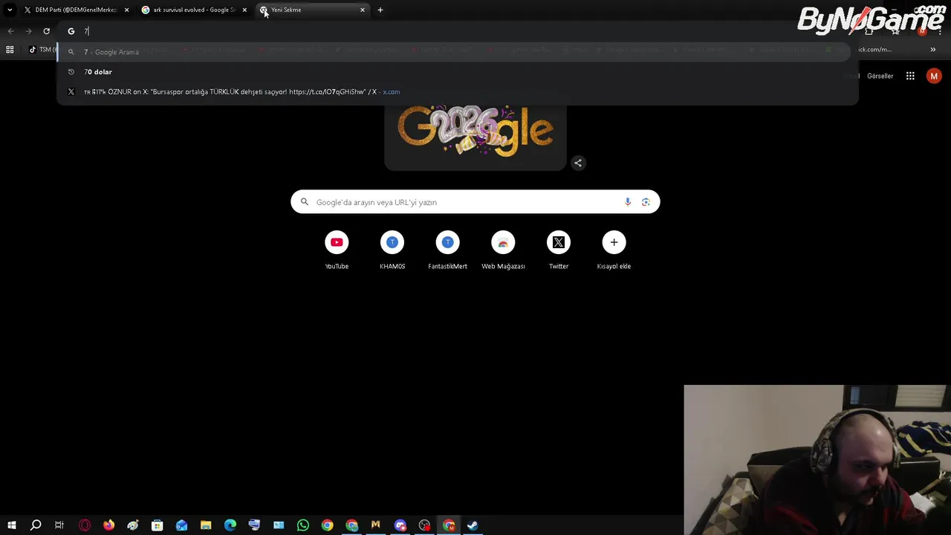This screenshot has width=951, height=535.
Task: Open the Görseller link
Action: pos(880,76)
